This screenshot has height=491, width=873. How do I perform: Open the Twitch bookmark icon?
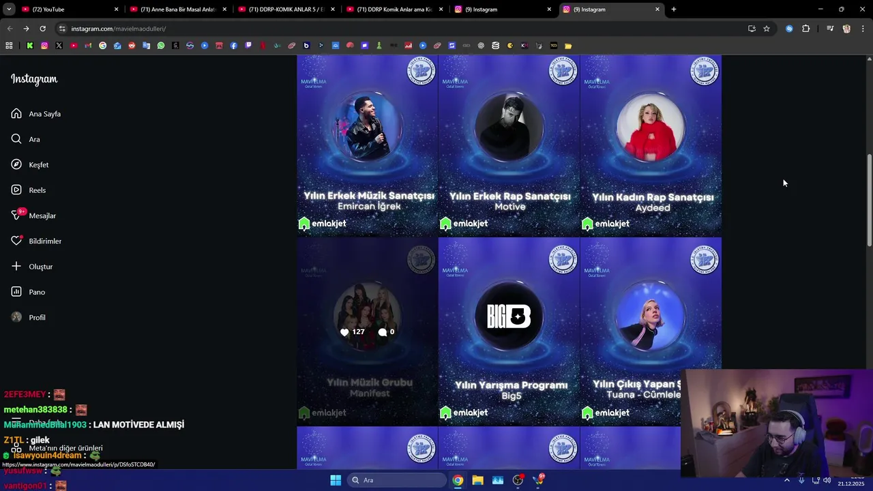click(x=248, y=46)
